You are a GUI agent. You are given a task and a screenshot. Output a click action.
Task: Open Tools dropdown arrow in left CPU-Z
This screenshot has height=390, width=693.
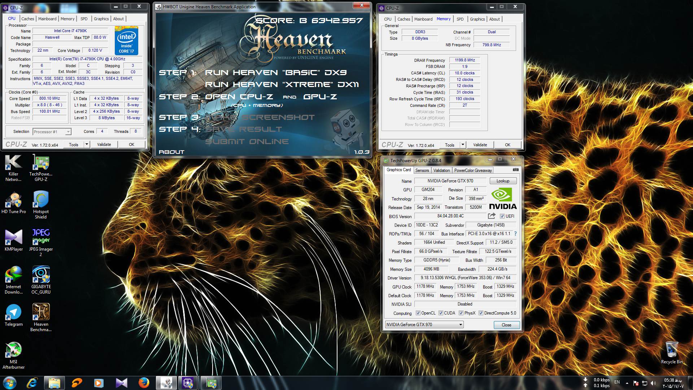pyautogui.click(x=87, y=144)
